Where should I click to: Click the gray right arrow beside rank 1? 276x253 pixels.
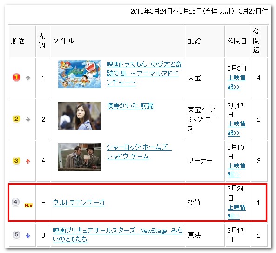tap(27, 78)
